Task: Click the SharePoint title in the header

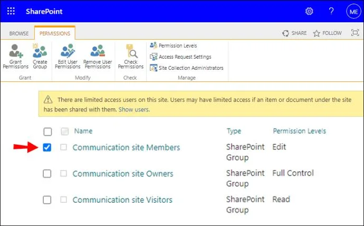Action: click(44, 12)
